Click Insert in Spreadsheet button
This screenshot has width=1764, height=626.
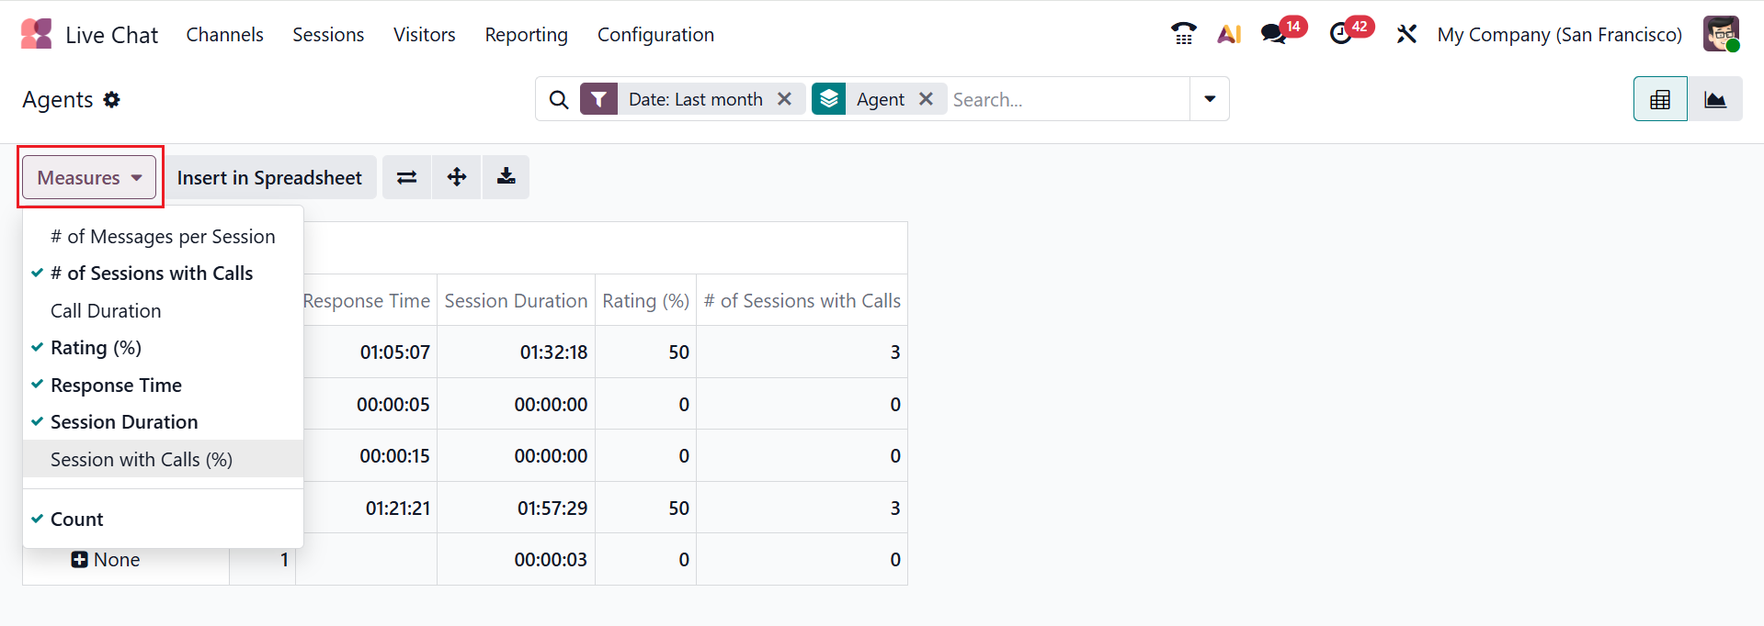[x=269, y=177]
